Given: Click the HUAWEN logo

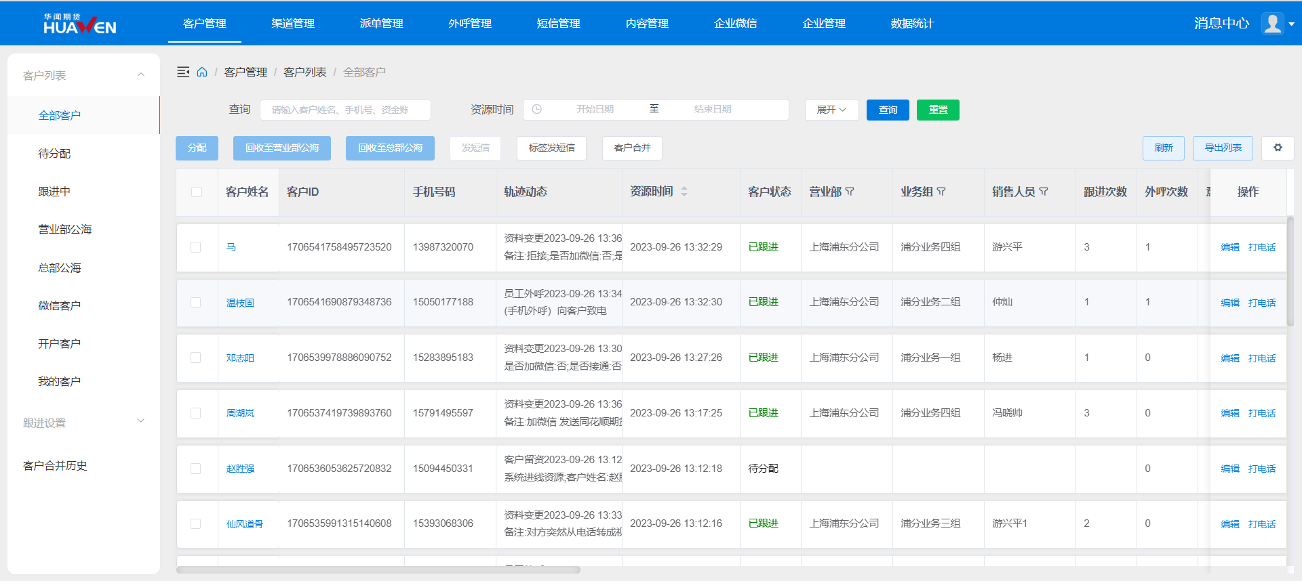Looking at the screenshot, I should [x=80, y=24].
